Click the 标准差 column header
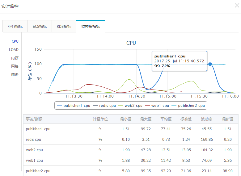The width and height of the screenshot is (241, 176). point(186,119)
